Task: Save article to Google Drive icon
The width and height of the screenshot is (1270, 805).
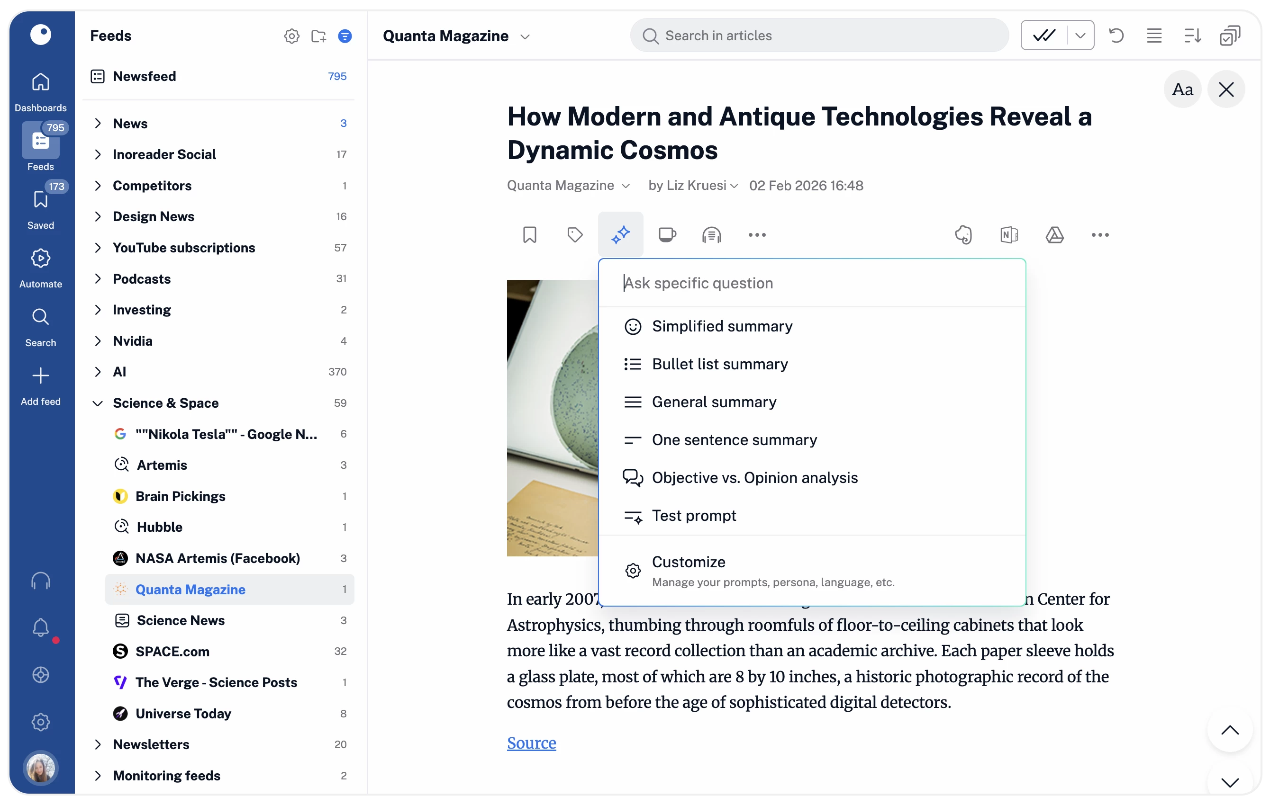Action: click(x=1054, y=234)
